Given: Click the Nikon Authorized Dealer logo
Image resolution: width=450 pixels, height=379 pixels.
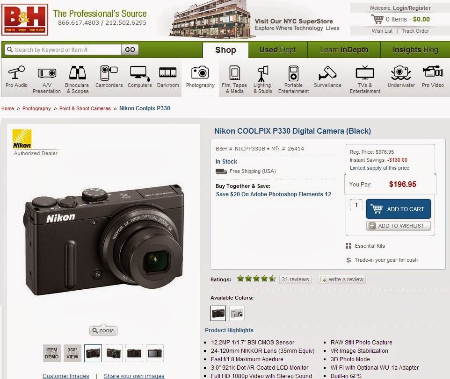Looking at the screenshot, I should tap(22, 139).
